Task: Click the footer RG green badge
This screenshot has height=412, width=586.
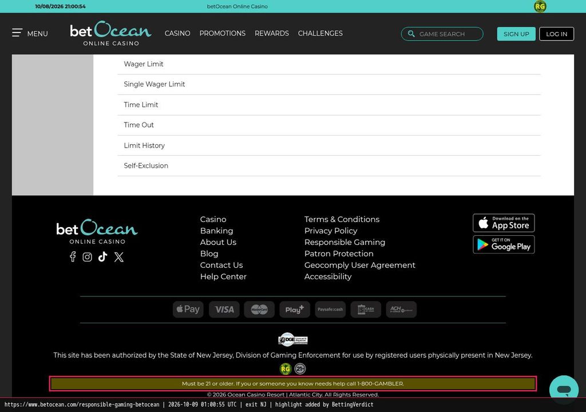Action: coord(286,369)
